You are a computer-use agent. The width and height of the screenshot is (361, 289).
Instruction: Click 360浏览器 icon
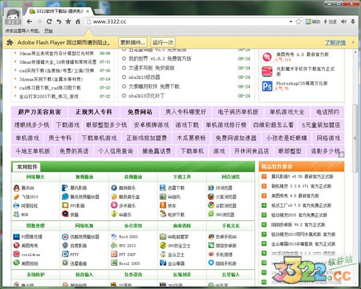coord(211,214)
